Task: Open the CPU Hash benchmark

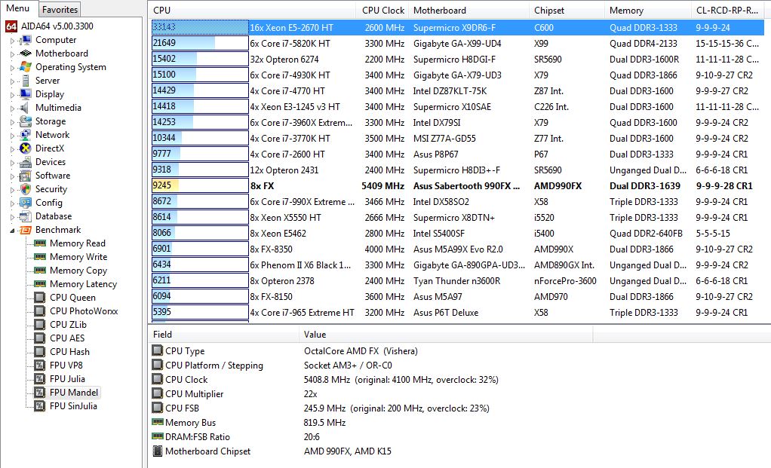Action: [x=69, y=352]
